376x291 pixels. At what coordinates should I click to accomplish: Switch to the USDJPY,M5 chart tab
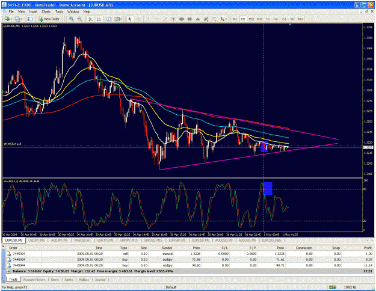(36, 240)
